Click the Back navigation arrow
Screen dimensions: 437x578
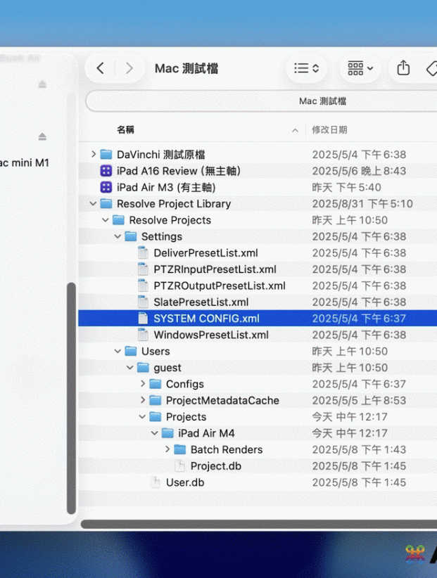tap(101, 68)
